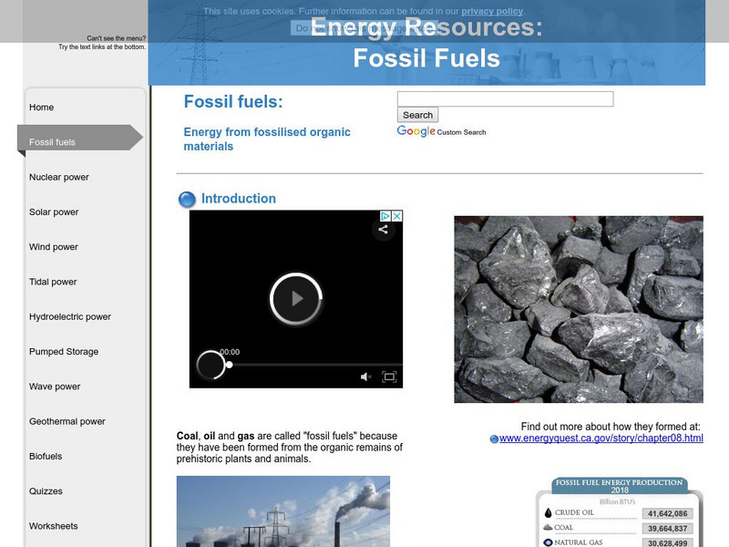Open the Tidal power page

[53, 282]
